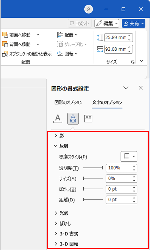Click the 共有 share button

(133, 24)
